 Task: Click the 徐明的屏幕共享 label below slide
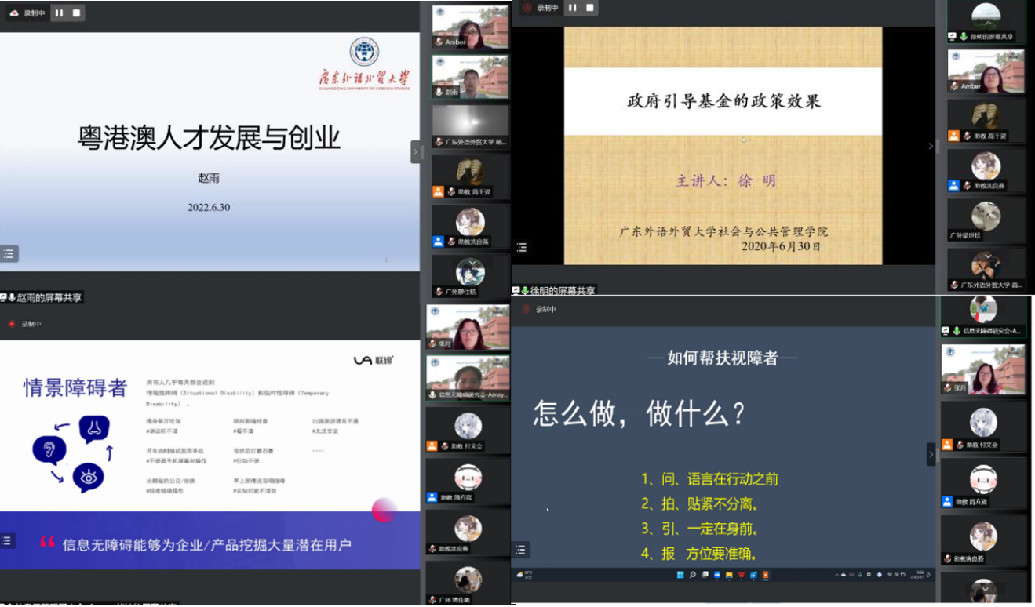point(562,290)
